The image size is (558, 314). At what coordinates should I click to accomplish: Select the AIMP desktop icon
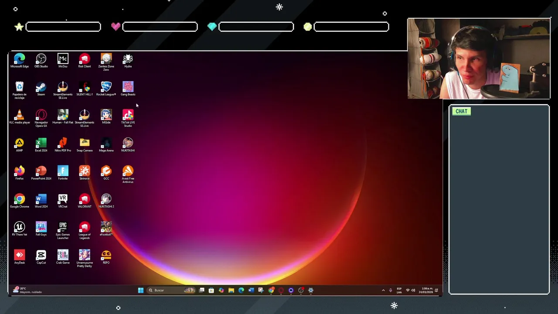click(x=19, y=145)
